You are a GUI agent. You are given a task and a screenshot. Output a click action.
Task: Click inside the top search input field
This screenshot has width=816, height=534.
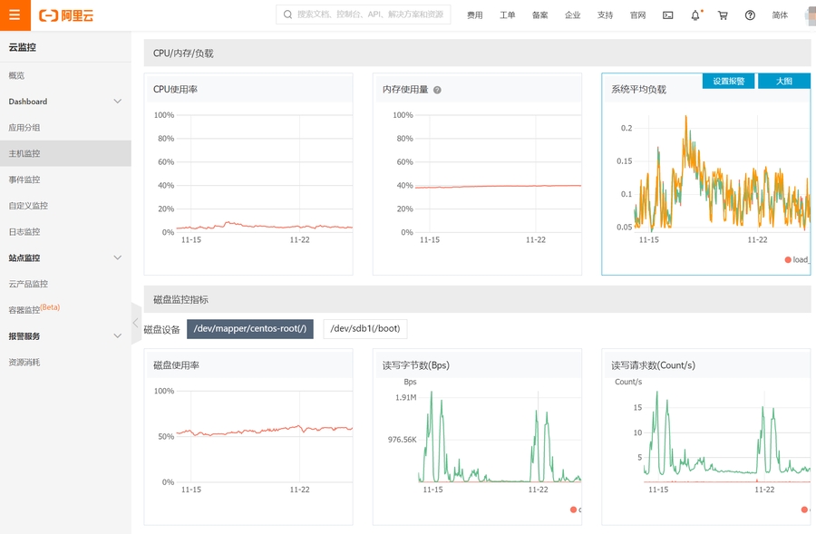click(x=363, y=15)
